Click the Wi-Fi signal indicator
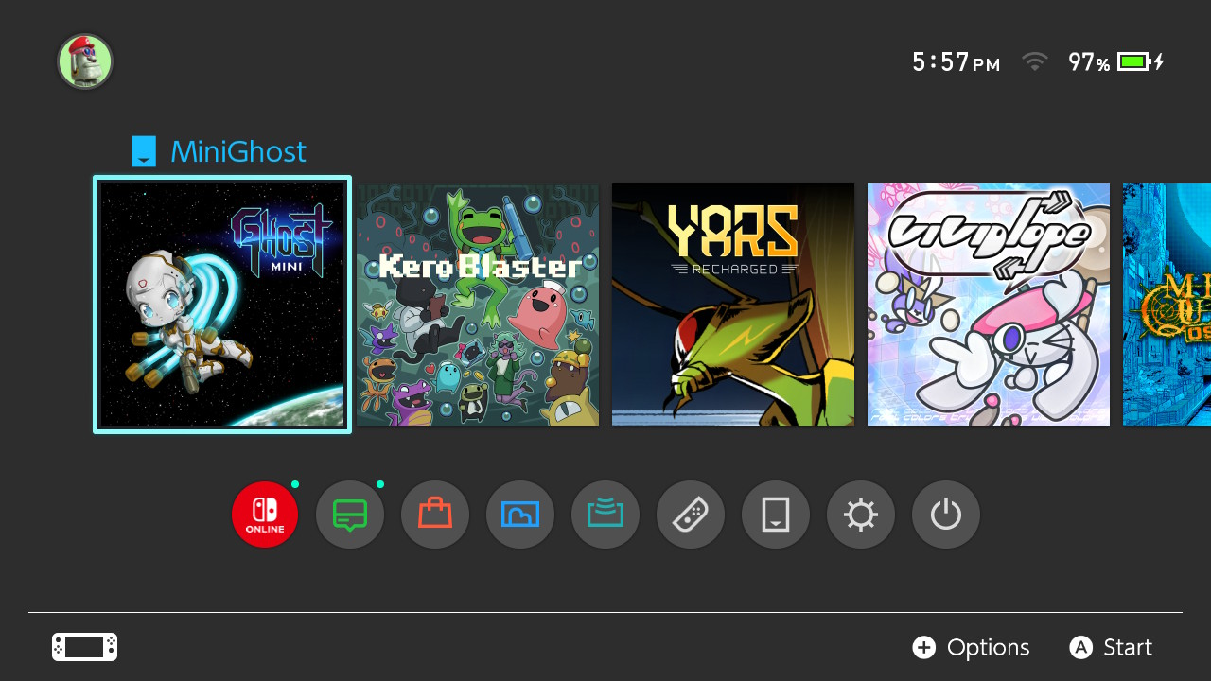The height and width of the screenshot is (681, 1211). pos(1035,61)
